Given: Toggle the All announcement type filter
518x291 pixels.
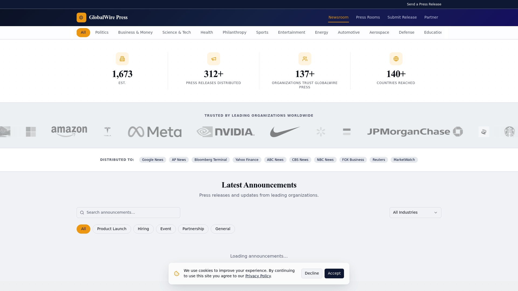Looking at the screenshot, I should point(83,229).
